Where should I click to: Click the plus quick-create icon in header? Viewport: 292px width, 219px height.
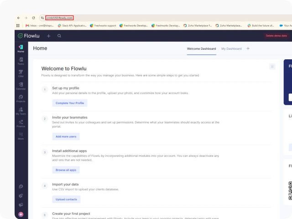(49, 36)
